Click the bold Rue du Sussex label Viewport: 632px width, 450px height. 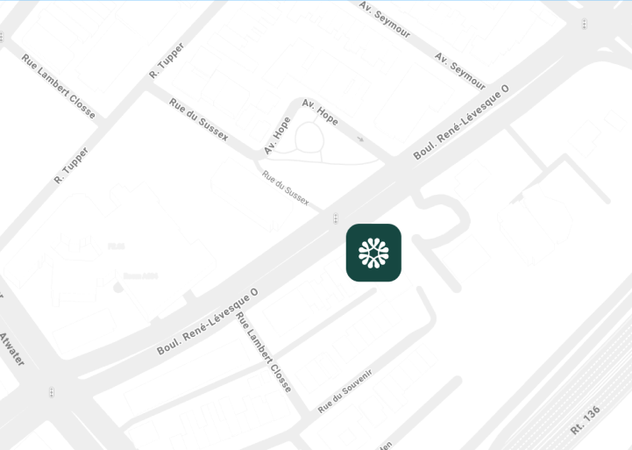(x=199, y=119)
